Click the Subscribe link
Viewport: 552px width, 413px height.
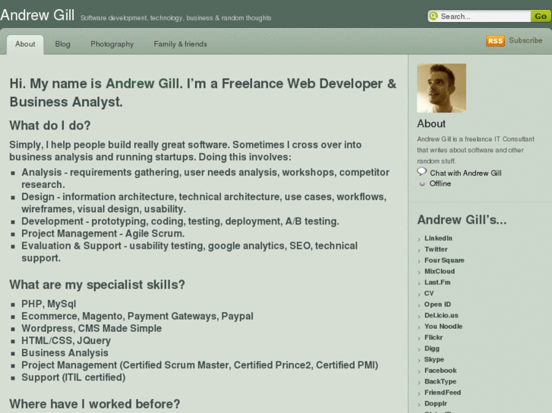tap(525, 40)
